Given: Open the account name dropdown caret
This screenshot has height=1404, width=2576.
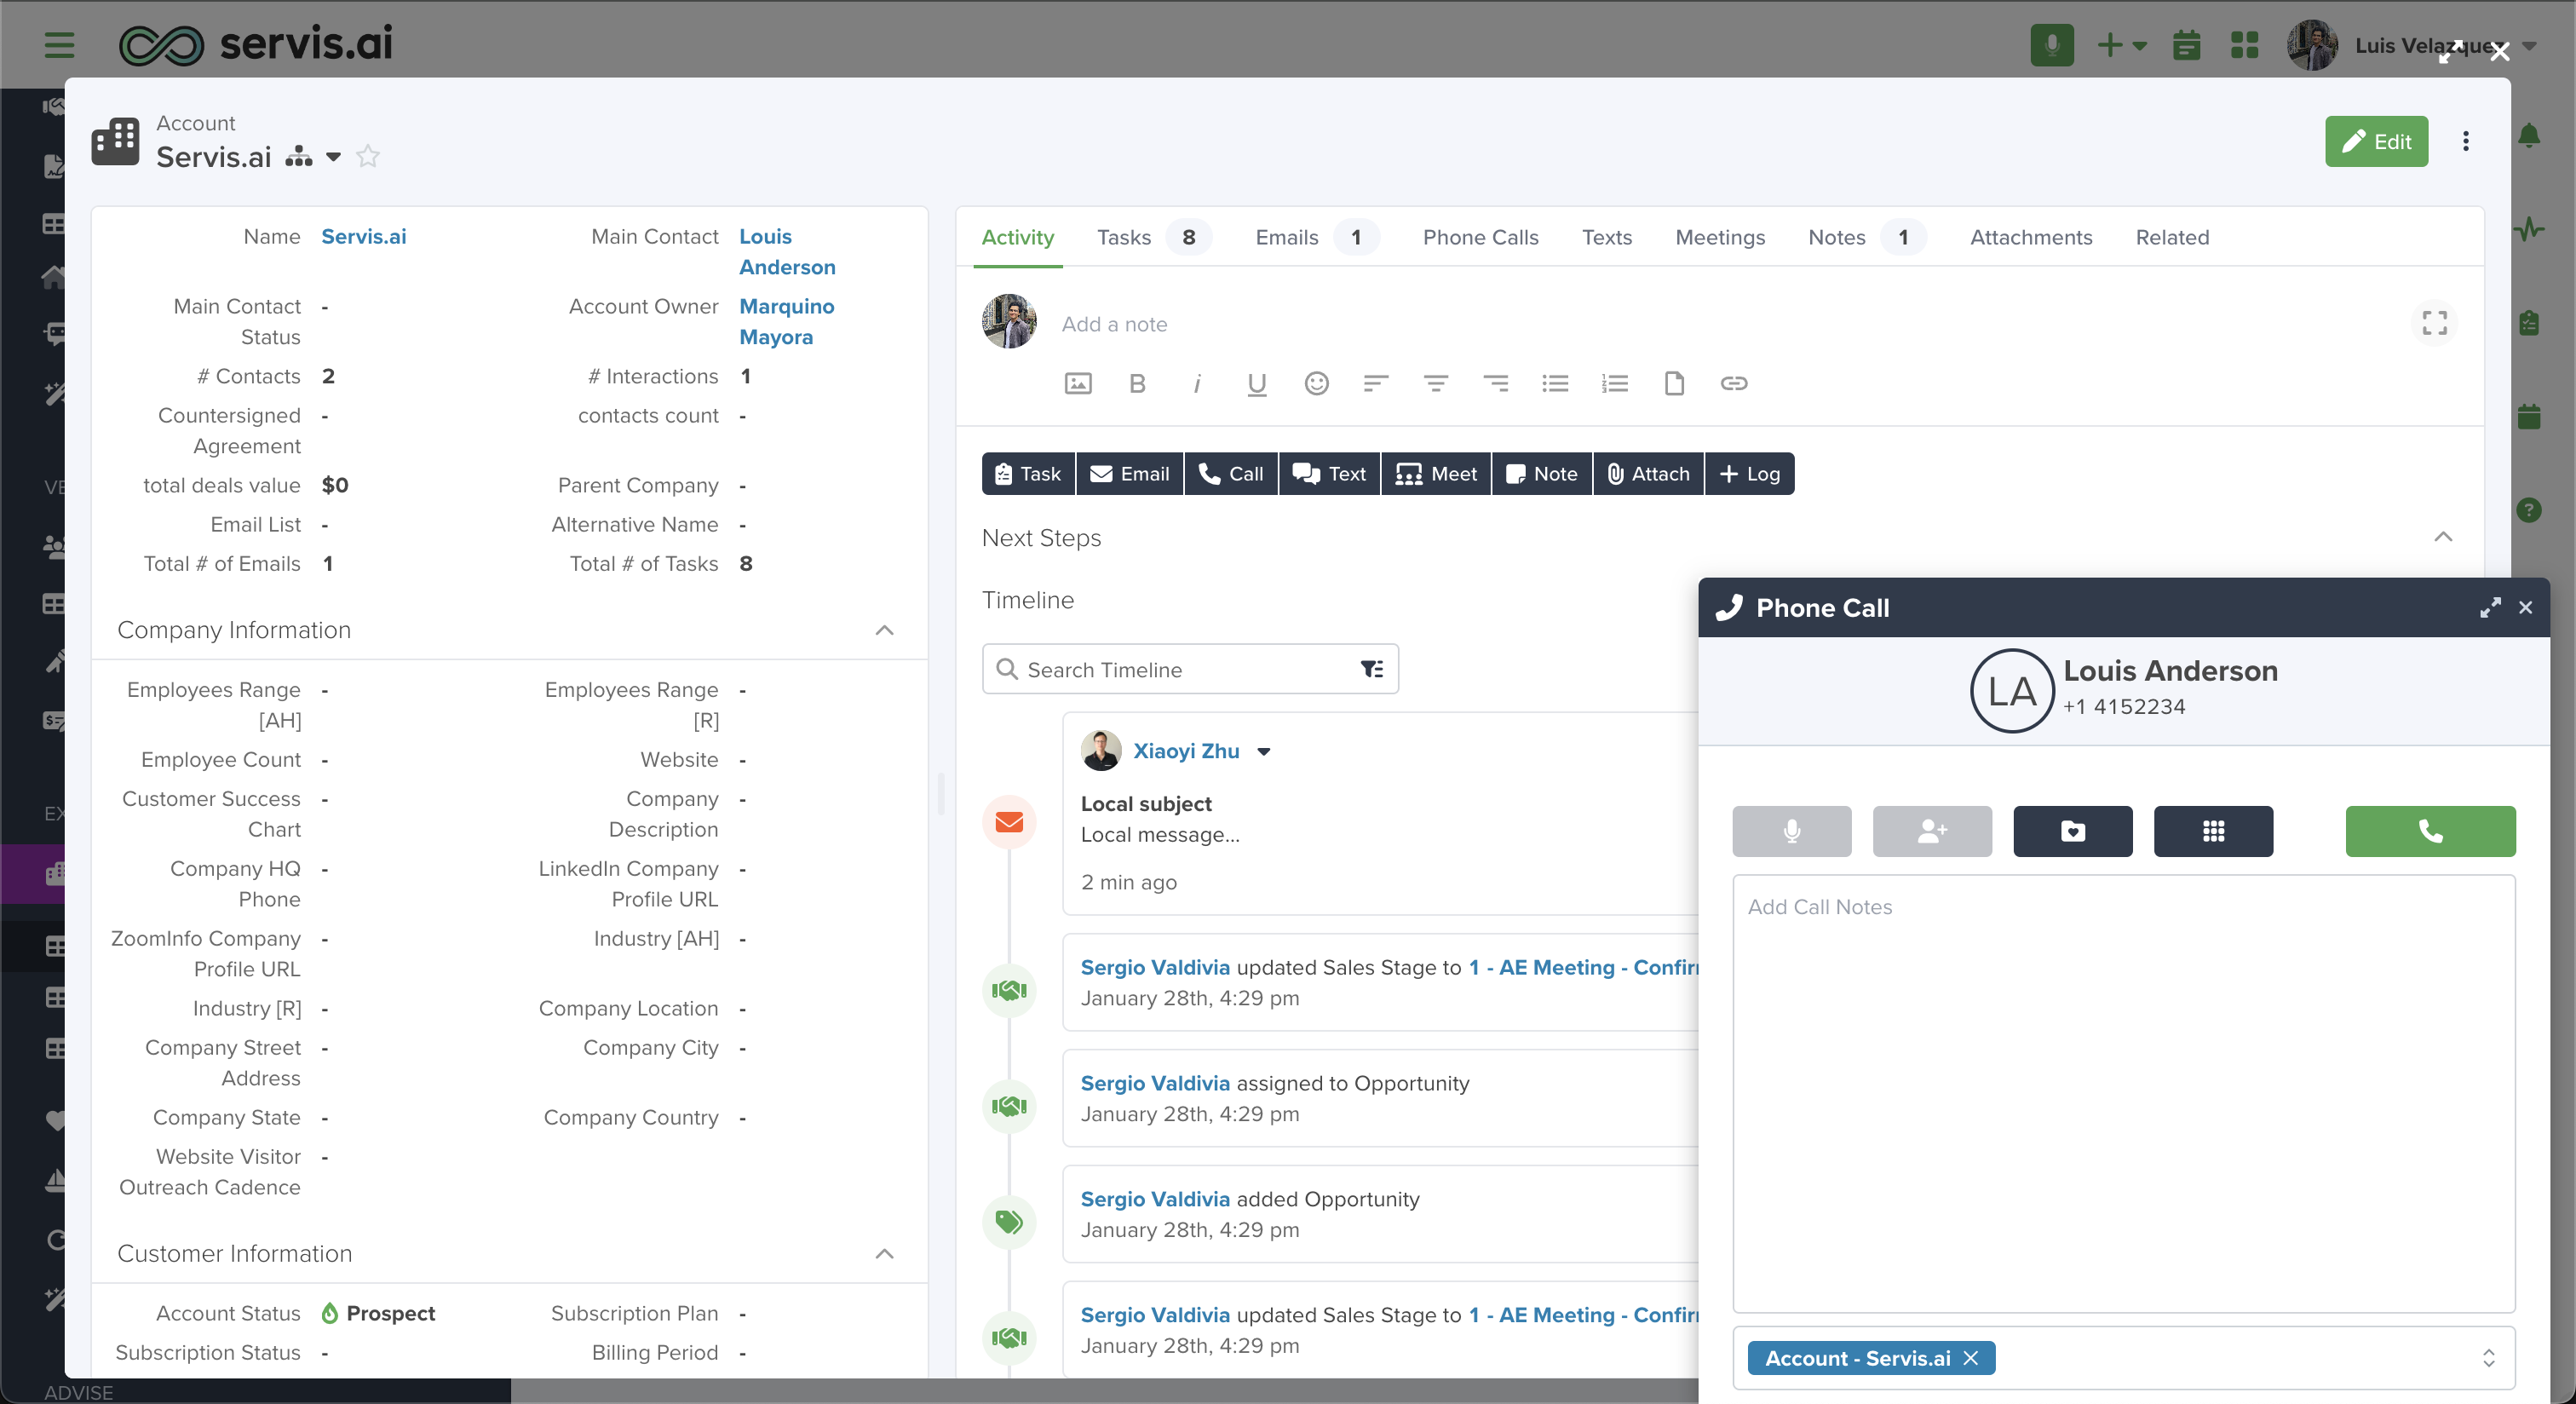Looking at the screenshot, I should point(333,157).
